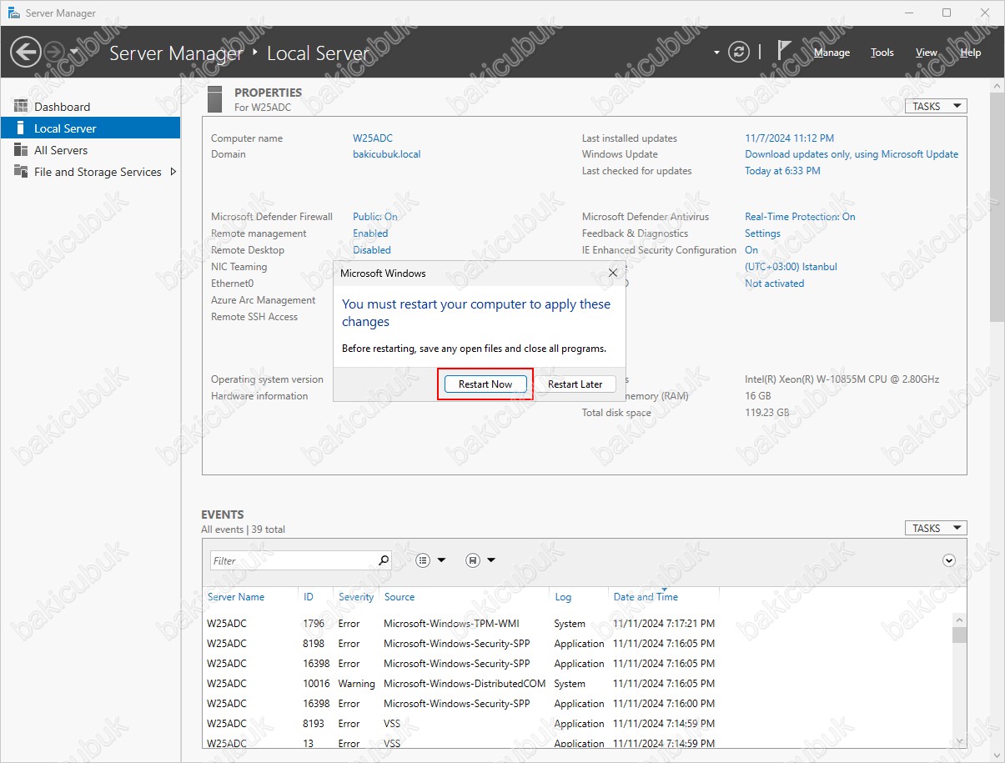The image size is (1005, 763).
Task: Click the Public: On firewall link
Action: 374,217
